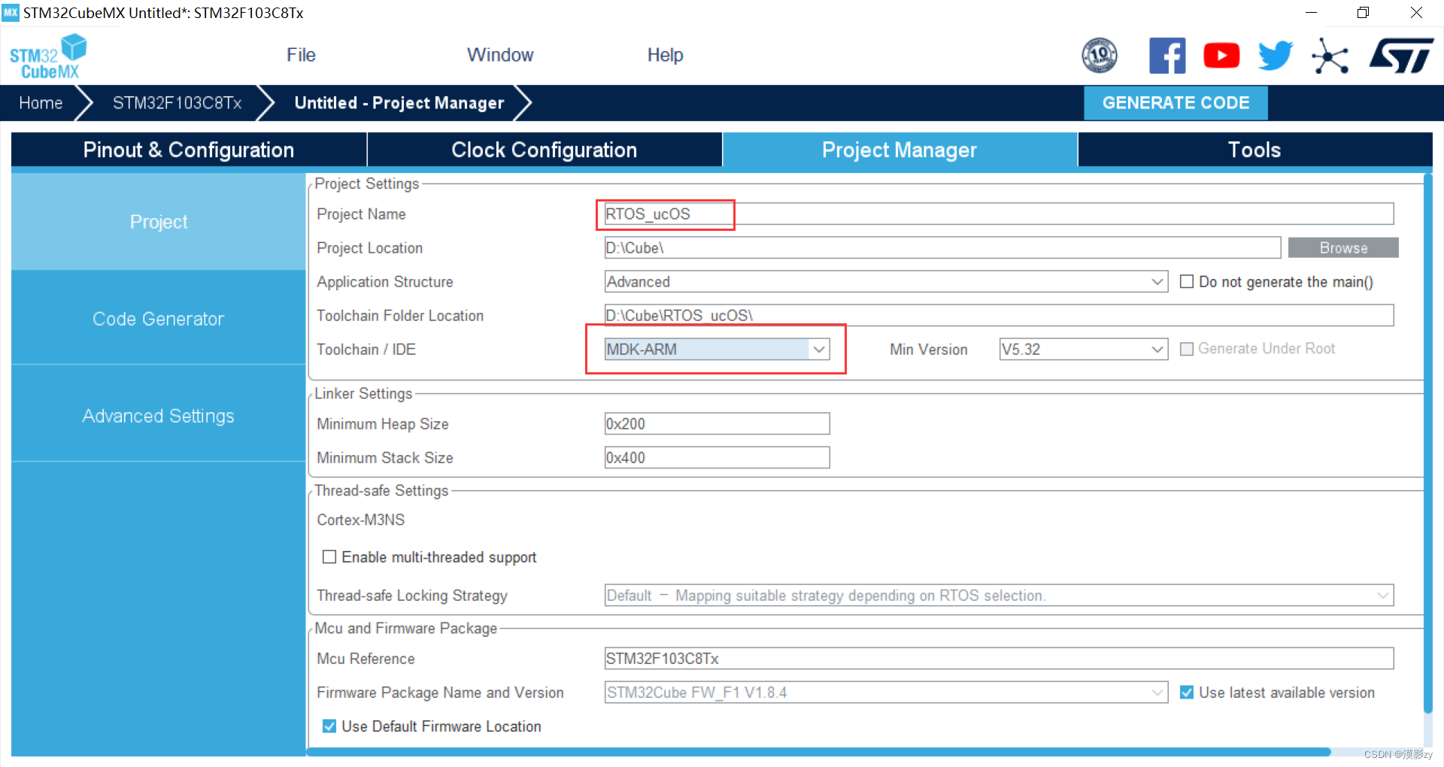Go to Home breadcrumb
The width and height of the screenshot is (1444, 767).
41,103
